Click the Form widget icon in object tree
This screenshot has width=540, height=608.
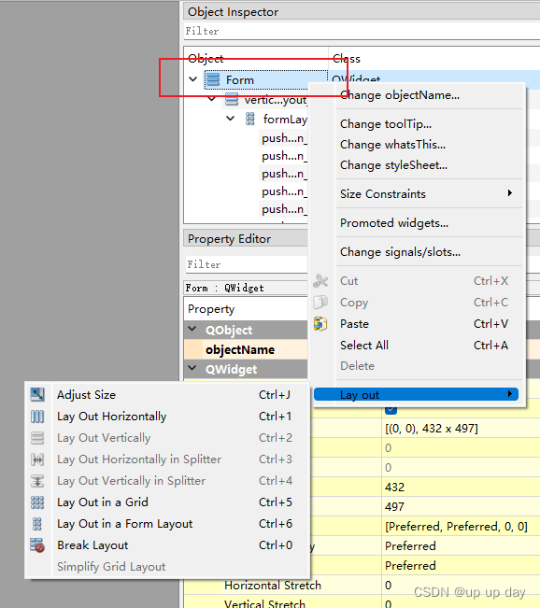pyautogui.click(x=213, y=79)
